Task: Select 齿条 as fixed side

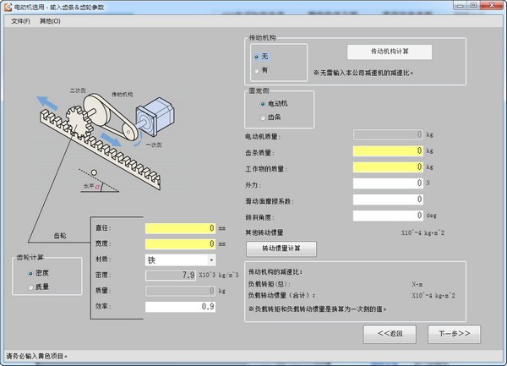Action: (270, 117)
